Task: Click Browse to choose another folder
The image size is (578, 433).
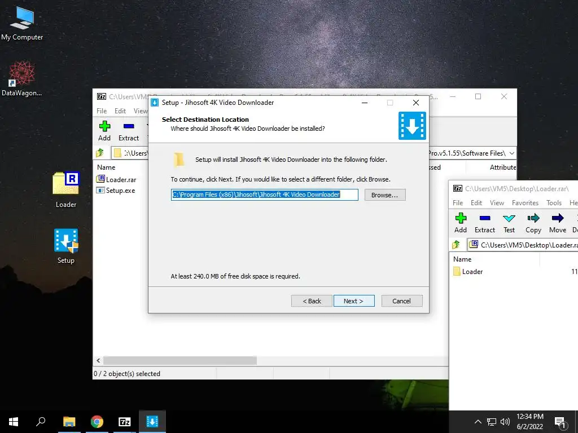Action: point(385,195)
